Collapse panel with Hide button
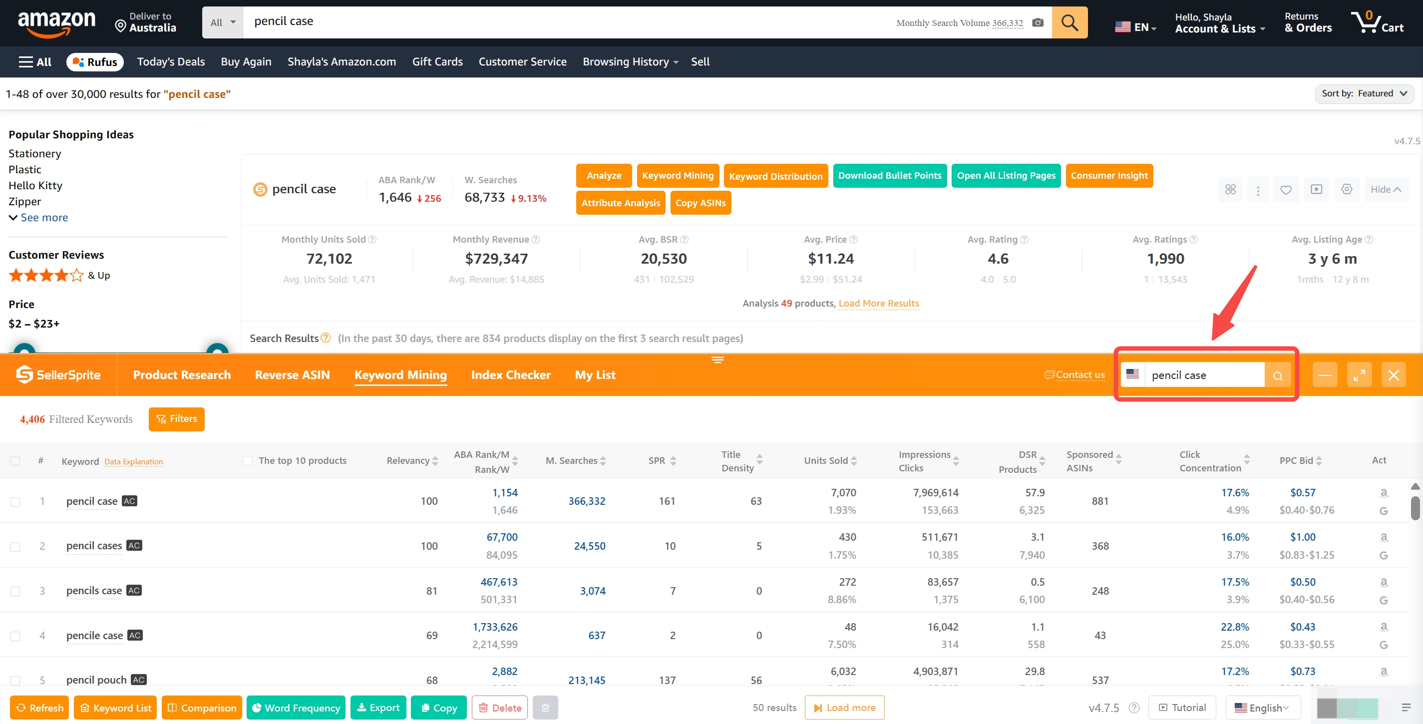 [1386, 189]
